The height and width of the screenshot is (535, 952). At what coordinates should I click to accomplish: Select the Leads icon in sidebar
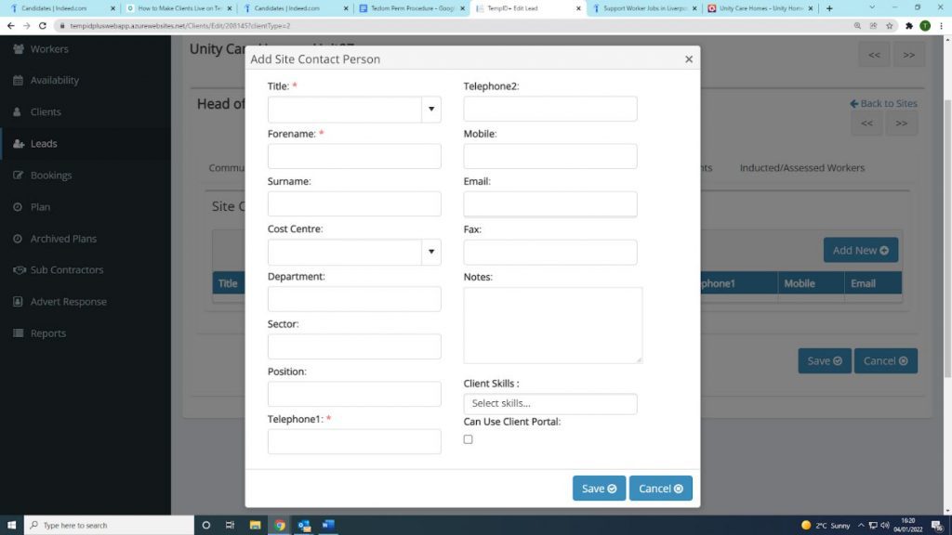(x=18, y=144)
